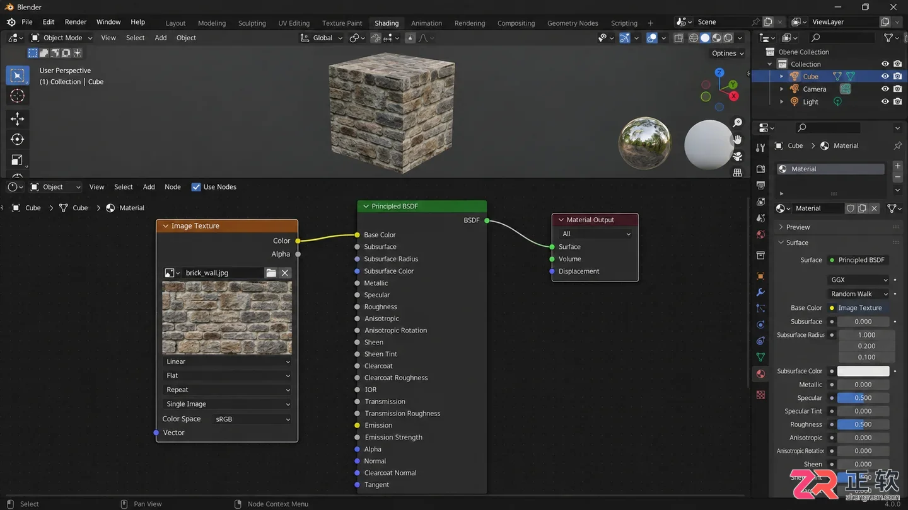
Task: Disable Cube in renders camera icon
Action: 897,76
